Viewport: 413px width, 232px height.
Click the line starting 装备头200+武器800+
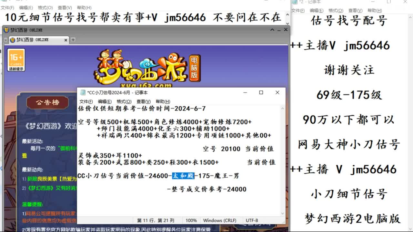pos(148,162)
